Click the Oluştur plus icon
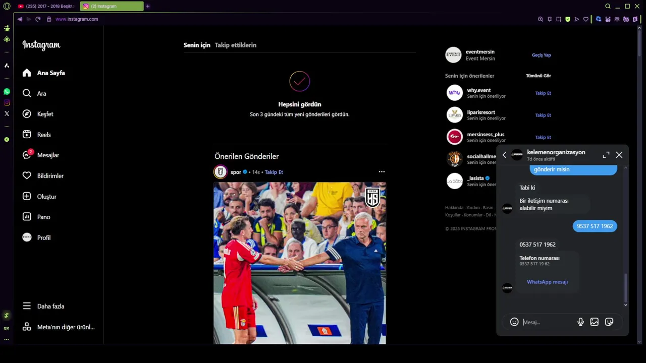Viewport: 646px width, 363px height. click(27, 196)
